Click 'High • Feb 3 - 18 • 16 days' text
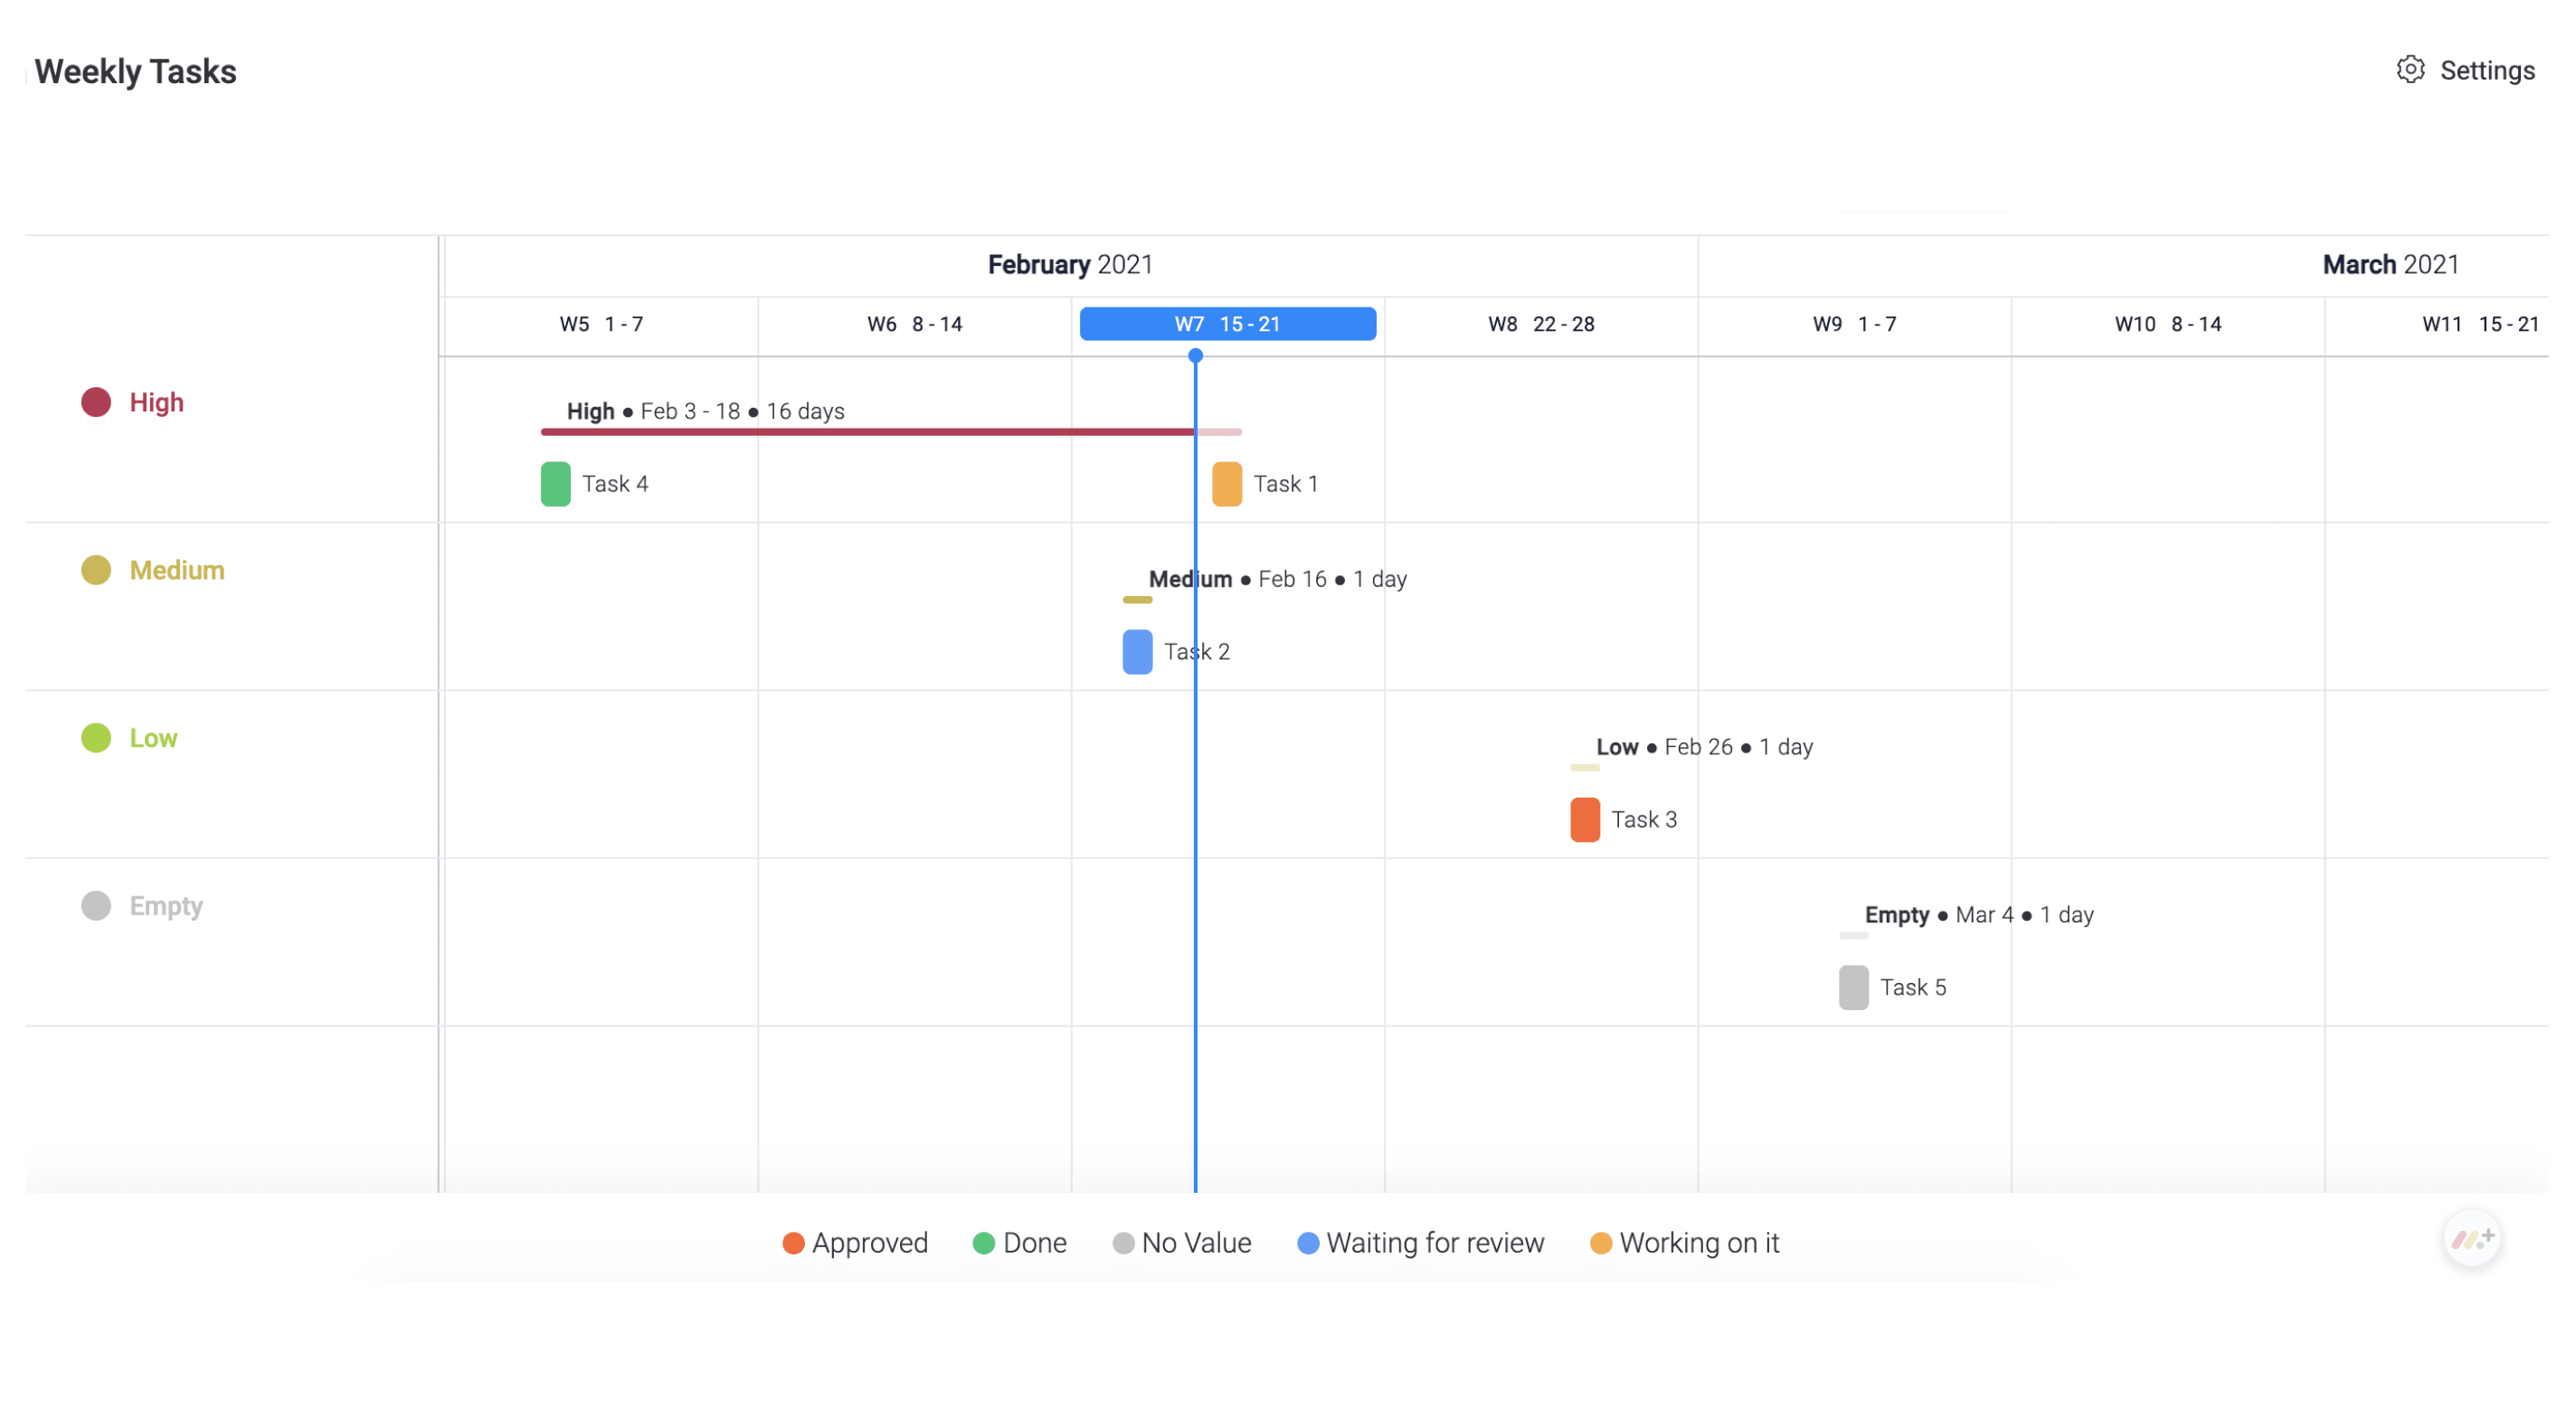This screenshot has width=2576, height=1409. coord(705,411)
